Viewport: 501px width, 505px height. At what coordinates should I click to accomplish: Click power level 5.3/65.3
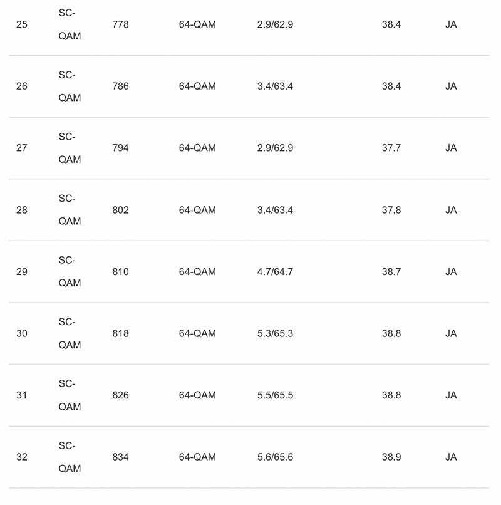coord(275,333)
